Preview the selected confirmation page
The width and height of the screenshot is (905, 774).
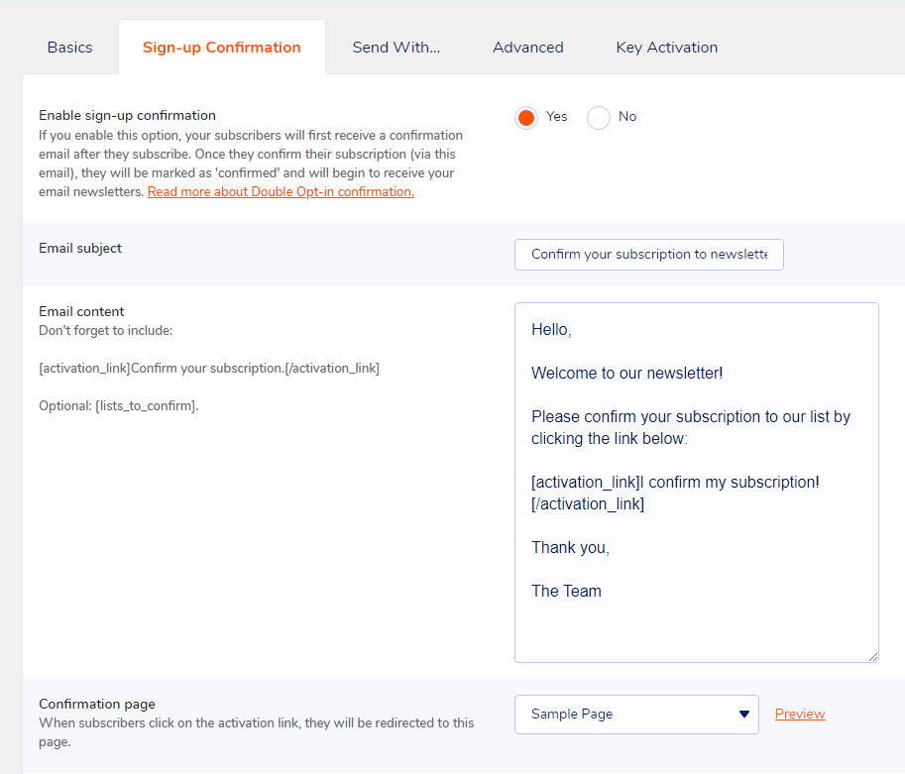(x=799, y=714)
